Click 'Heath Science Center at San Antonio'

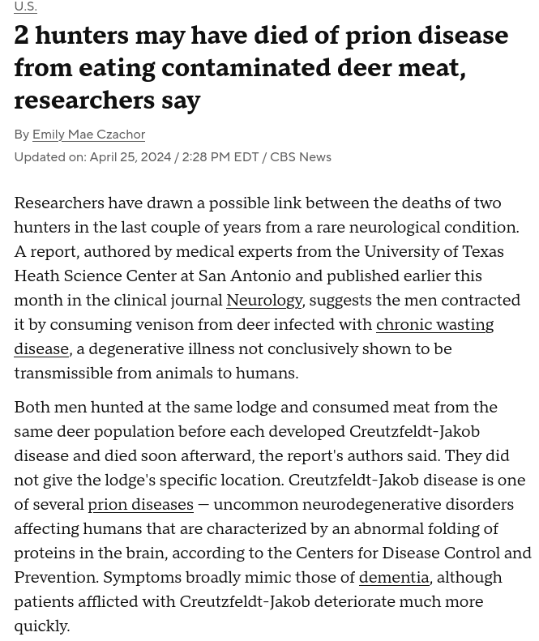pos(152,276)
